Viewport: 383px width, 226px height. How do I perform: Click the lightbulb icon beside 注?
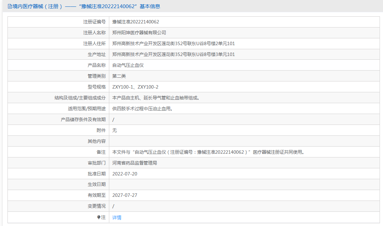[99, 217]
